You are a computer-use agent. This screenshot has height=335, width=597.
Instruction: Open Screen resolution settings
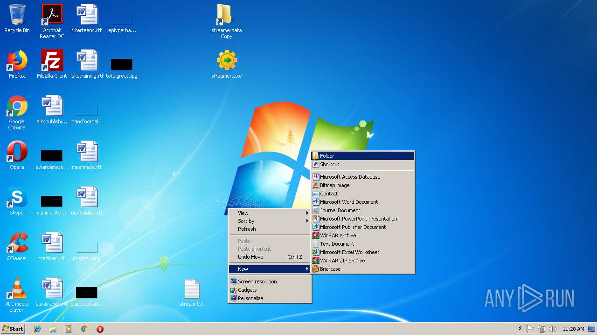pyautogui.click(x=270, y=281)
